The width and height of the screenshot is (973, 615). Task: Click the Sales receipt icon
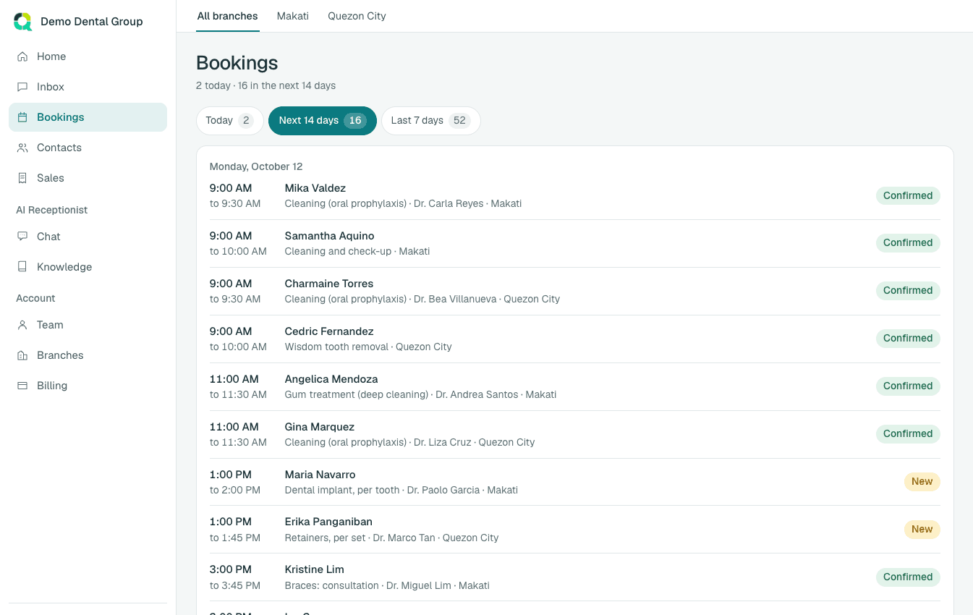click(22, 178)
